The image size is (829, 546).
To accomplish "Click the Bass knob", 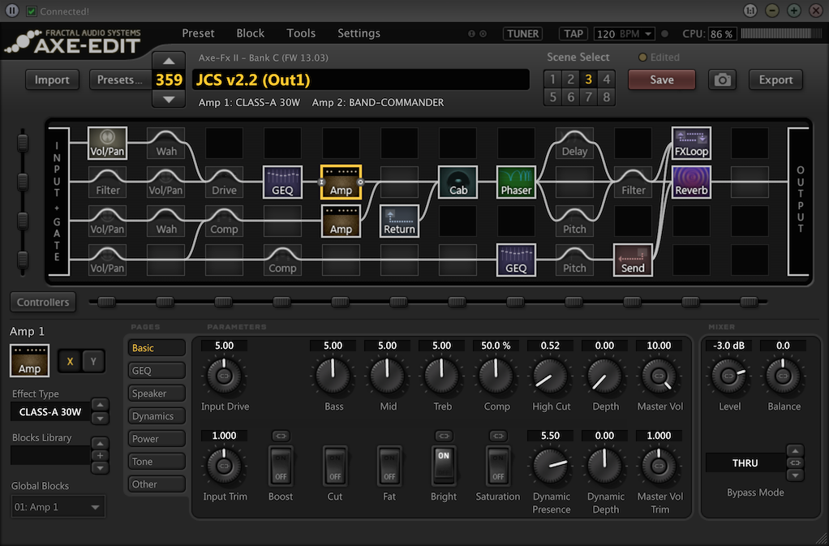I will pos(333,376).
